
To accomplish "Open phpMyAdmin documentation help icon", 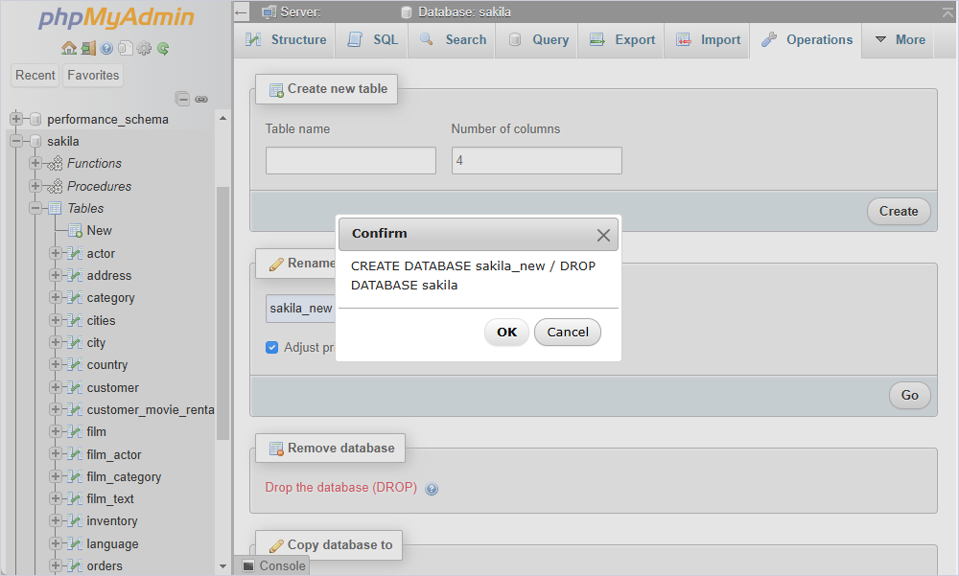I will 106,48.
